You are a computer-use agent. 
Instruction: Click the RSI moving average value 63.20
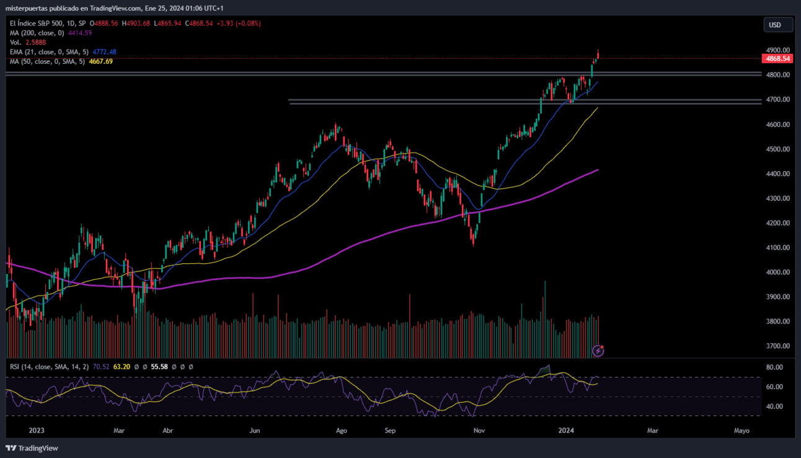[122, 367]
